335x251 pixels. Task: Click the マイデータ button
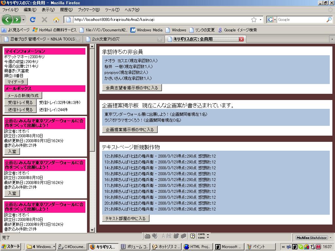16,82
